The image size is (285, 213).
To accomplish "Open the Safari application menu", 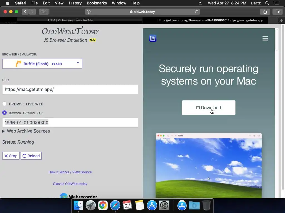I will click(x=21, y=3).
